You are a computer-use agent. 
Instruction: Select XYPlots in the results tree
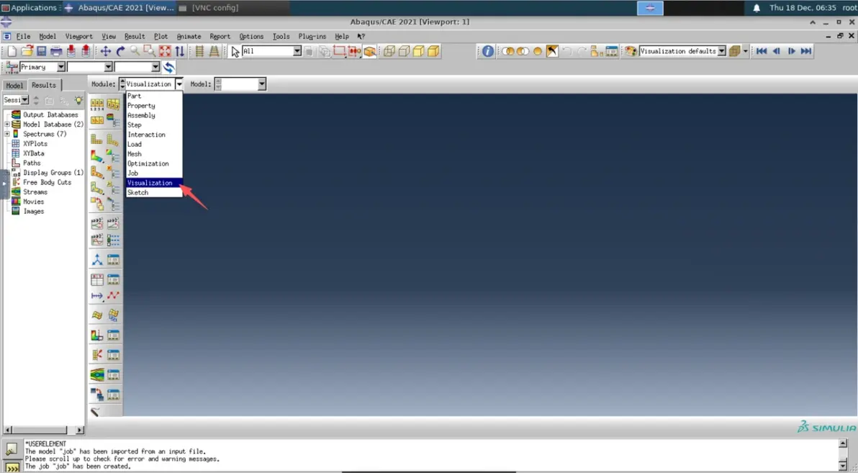click(35, 143)
